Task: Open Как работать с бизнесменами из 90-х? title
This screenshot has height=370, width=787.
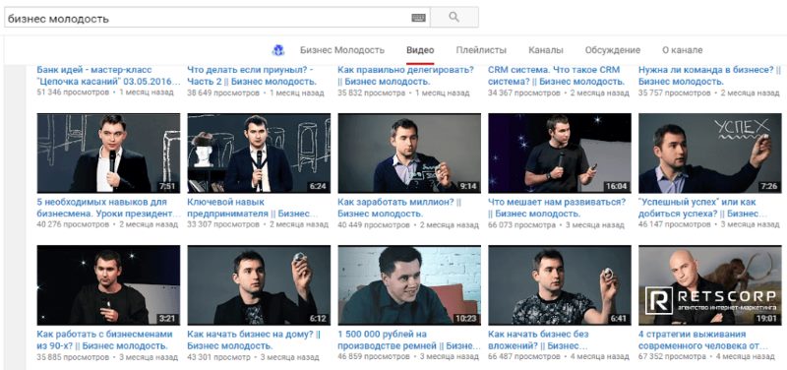Action: click(x=105, y=339)
